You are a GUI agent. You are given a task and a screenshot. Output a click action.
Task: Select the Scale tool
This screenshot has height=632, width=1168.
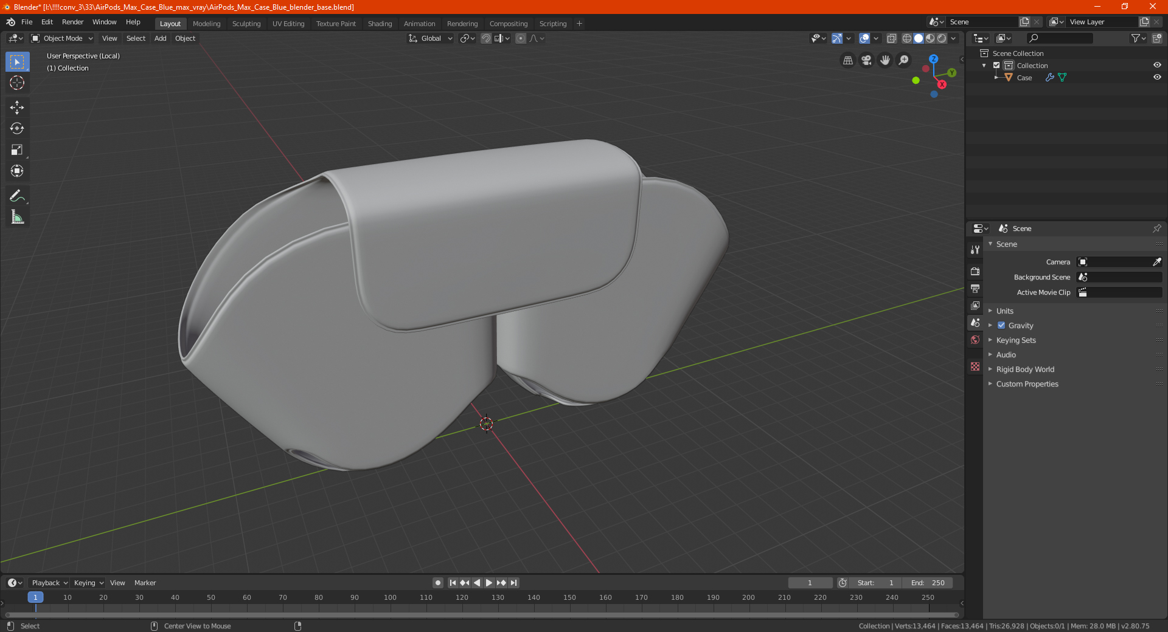[17, 149]
